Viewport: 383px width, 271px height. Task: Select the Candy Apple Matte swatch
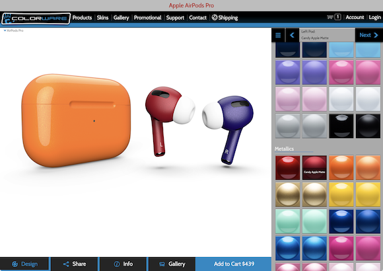(x=314, y=167)
